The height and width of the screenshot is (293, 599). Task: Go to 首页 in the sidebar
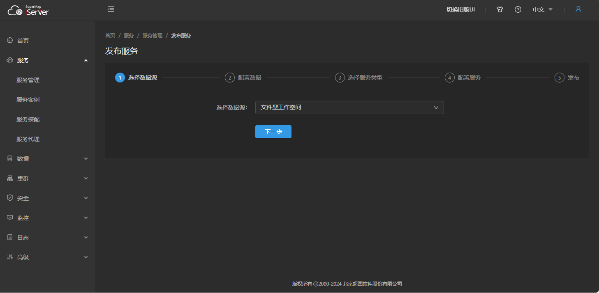point(23,41)
